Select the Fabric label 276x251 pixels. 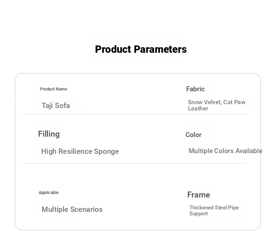point(195,89)
